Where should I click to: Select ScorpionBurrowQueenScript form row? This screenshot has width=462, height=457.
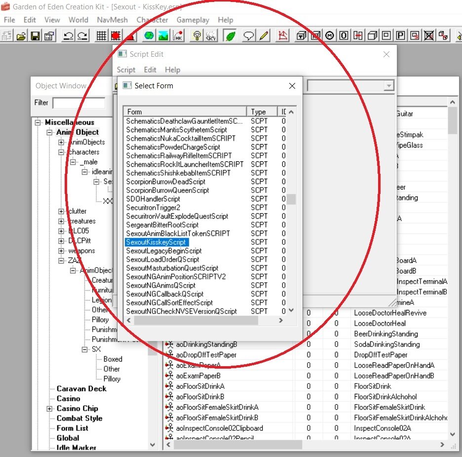(168, 190)
